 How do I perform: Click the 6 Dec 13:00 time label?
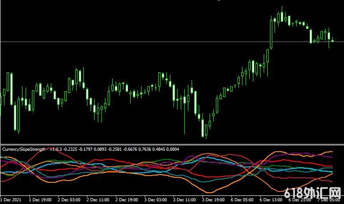(x=271, y=200)
